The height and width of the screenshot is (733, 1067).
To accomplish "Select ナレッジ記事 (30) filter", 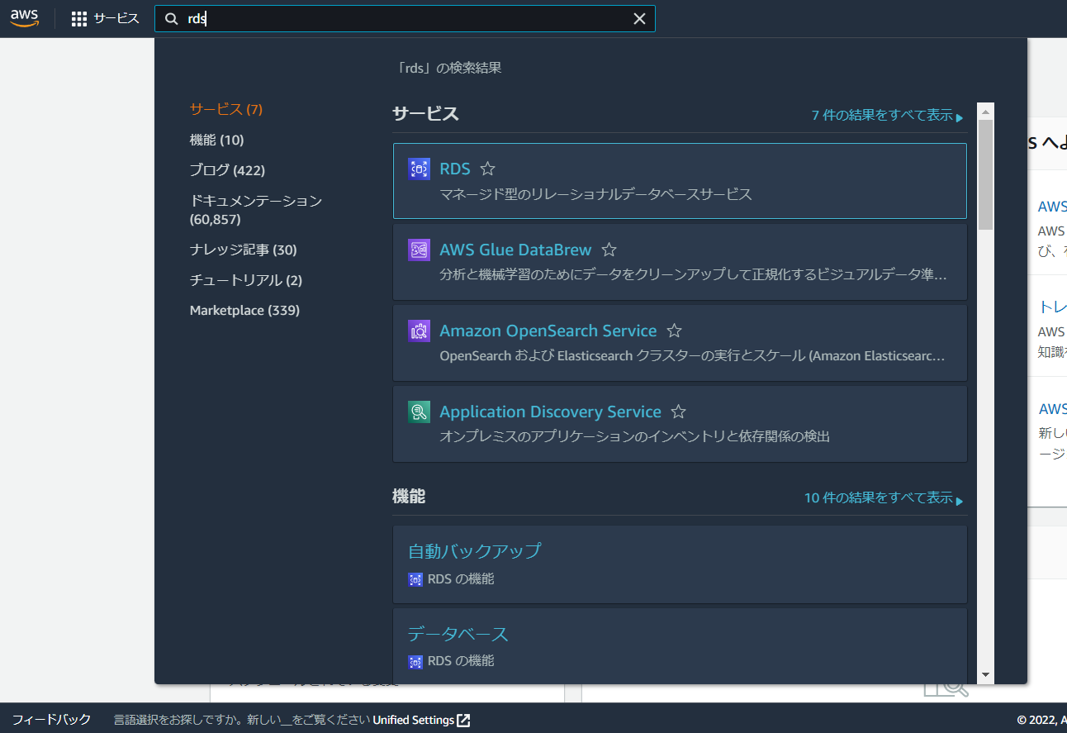I will coord(243,250).
